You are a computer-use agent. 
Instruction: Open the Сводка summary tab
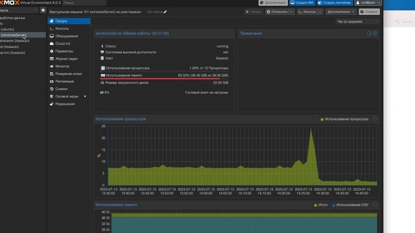pos(69,21)
